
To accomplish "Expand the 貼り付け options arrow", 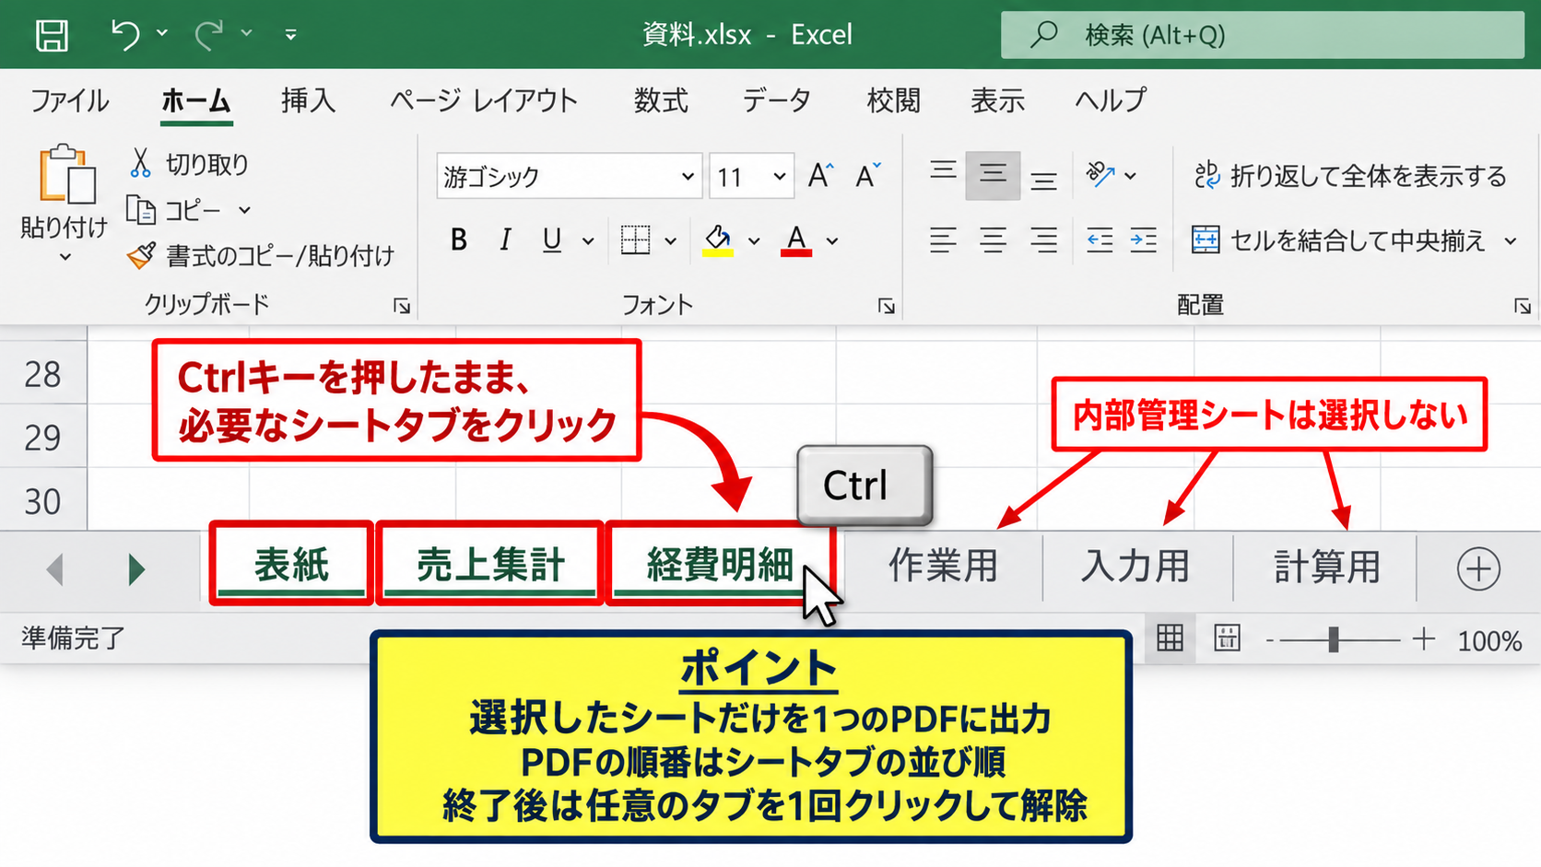I will (65, 257).
